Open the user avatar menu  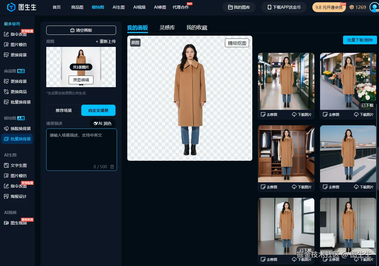tap(374, 7)
